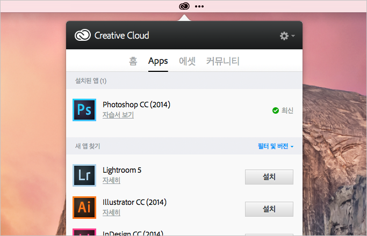Click the 최신 status text
Viewport: 367px width, 236px height.
point(287,110)
